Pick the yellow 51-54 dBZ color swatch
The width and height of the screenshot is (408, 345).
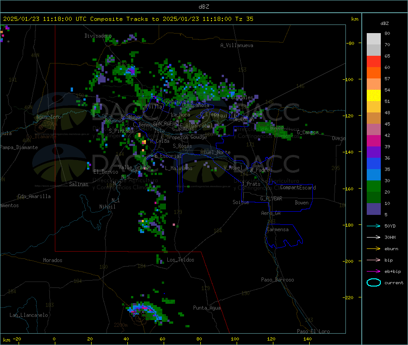(374, 96)
